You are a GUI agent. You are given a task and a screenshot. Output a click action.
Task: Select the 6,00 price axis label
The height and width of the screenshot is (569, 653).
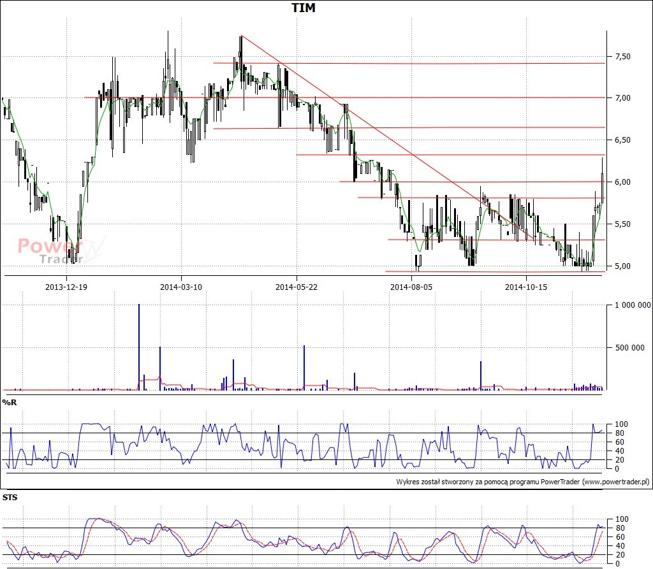[622, 182]
